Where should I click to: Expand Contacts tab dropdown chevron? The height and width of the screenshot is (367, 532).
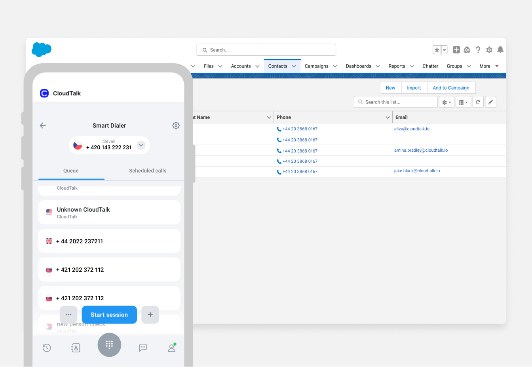[294, 66]
